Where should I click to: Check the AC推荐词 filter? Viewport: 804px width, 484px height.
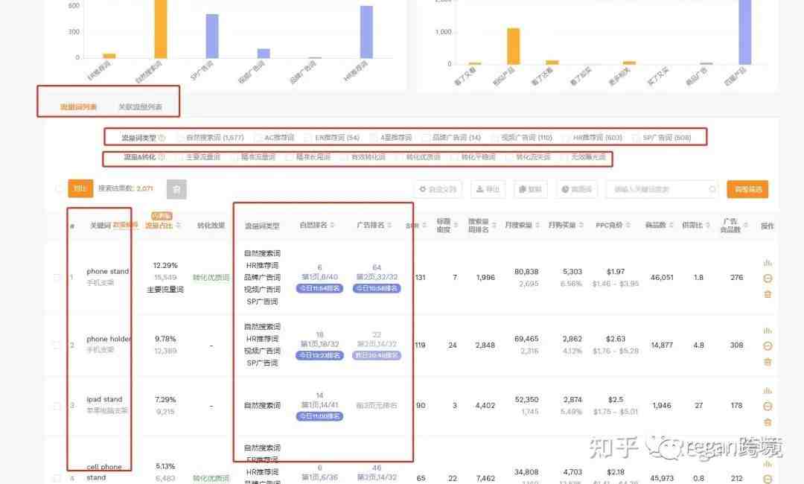coord(258,138)
